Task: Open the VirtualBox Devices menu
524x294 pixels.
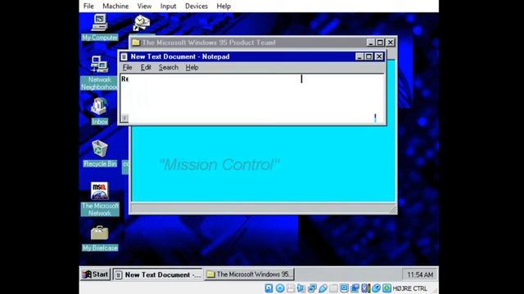Action: [196, 6]
